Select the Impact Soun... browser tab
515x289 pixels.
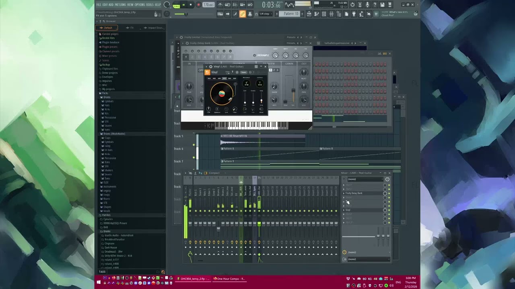click(x=154, y=28)
